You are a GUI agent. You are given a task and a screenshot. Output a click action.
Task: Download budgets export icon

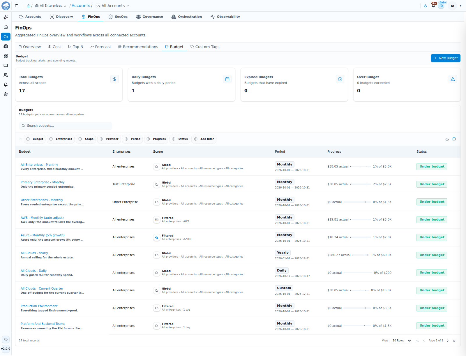(x=447, y=139)
